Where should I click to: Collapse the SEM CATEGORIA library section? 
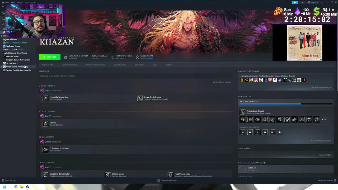pos(2,50)
